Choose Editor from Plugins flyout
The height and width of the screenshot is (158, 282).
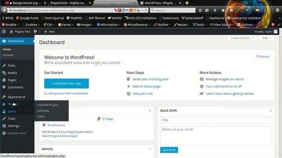[x=41, y=117]
